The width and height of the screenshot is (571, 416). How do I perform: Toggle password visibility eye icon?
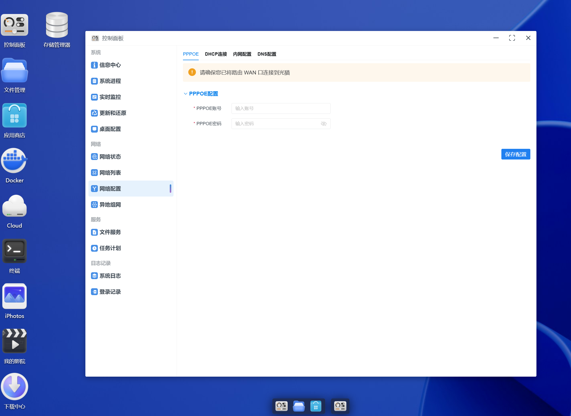(x=323, y=124)
